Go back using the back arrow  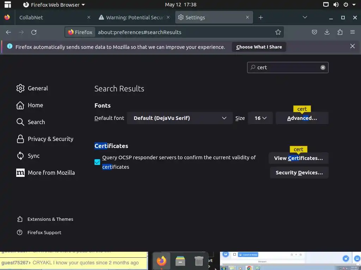pyautogui.click(x=8, y=32)
